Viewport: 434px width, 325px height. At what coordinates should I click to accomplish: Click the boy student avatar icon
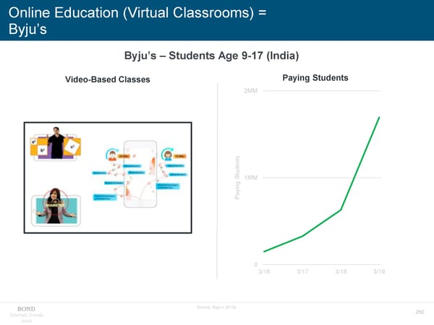tap(113, 155)
